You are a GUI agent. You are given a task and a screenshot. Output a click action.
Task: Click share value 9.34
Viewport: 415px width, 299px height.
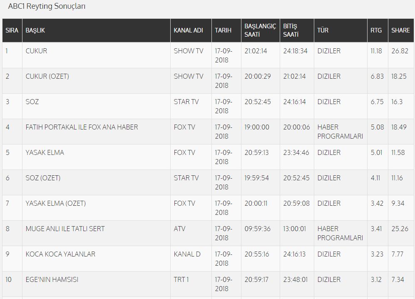(398, 203)
